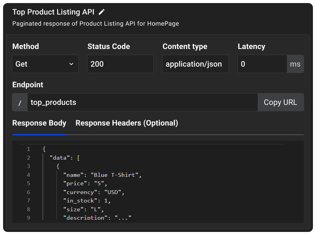
Task: Click line number 6 in code gutter
Action: (x=28, y=192)
